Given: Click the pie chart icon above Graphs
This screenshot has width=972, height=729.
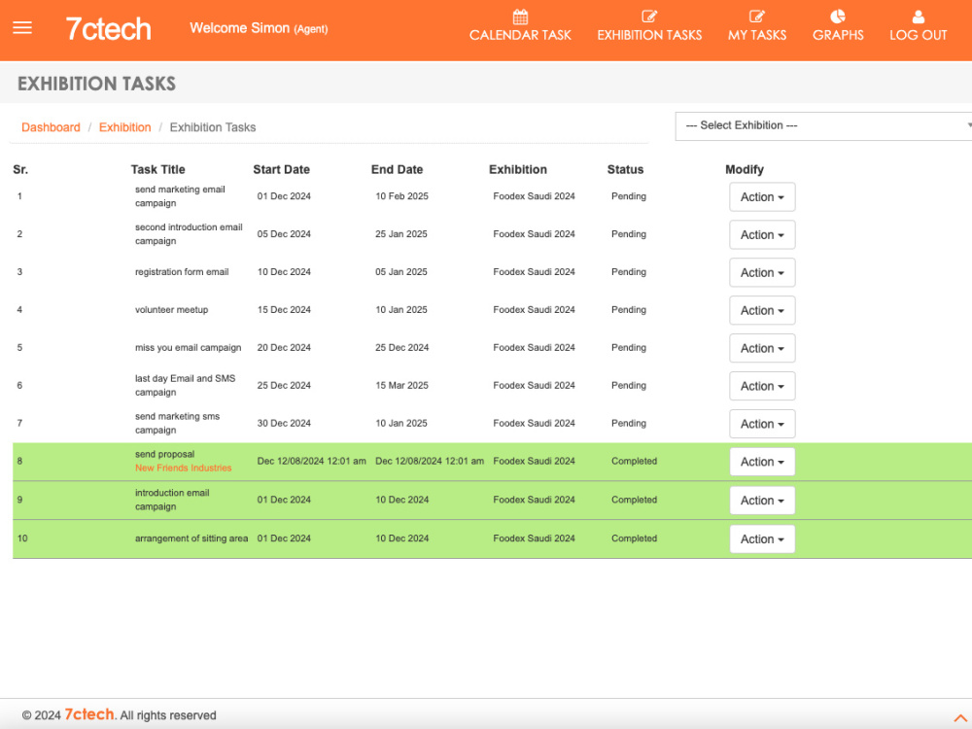Looking at the screenshot, I should [x=838, y=17].
